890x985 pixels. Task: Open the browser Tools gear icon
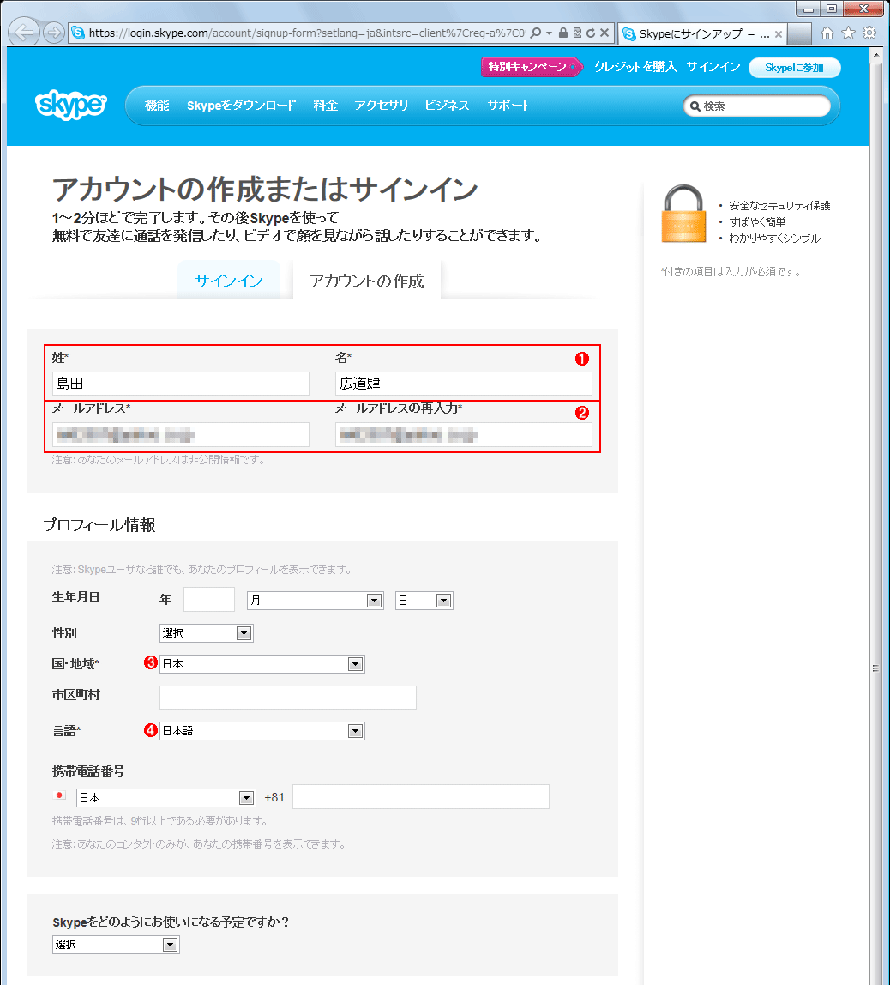(869, 33)
